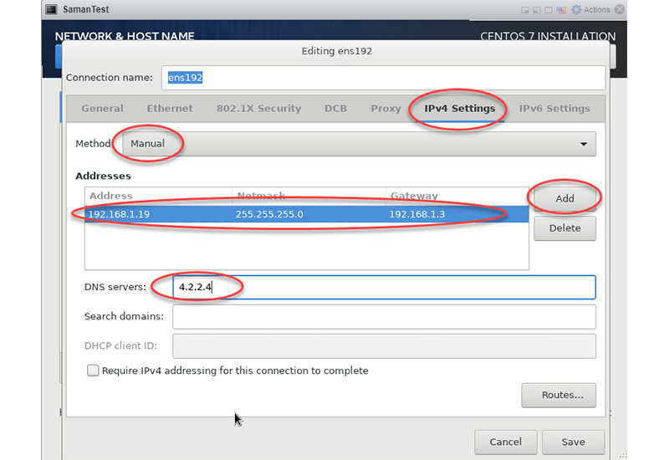Open the Ethernet tab

170,109
